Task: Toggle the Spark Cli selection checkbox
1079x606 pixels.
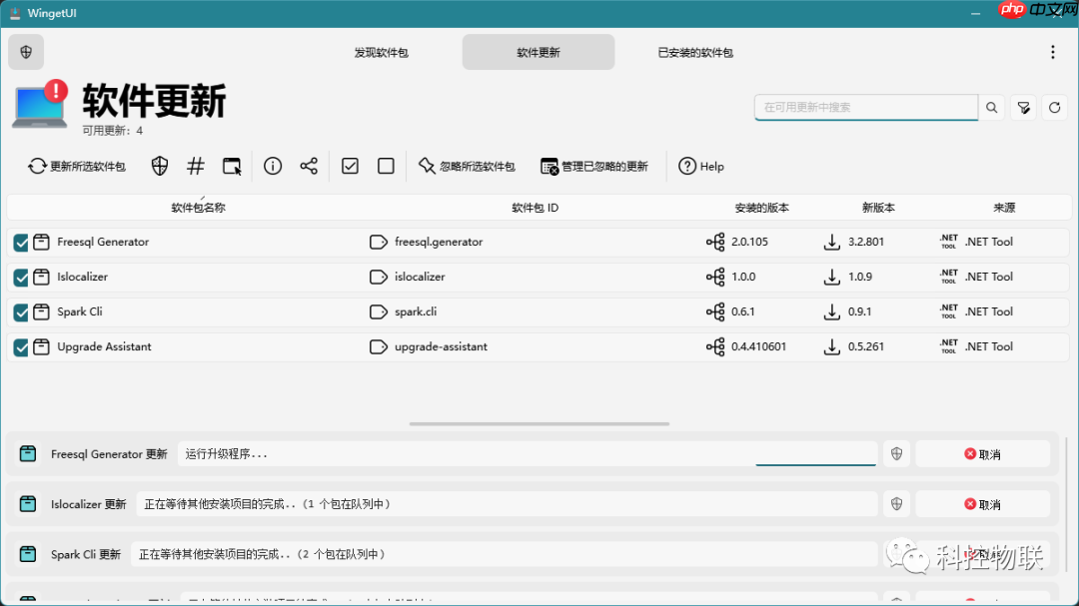Action: click(21, 311)
